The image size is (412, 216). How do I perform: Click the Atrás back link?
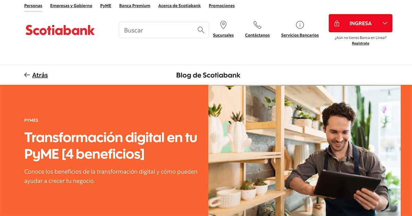coord(40,75)
